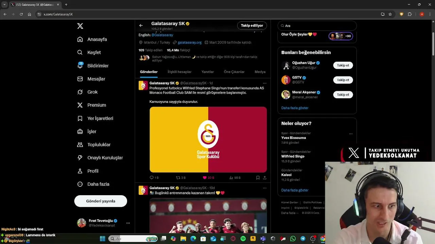435x244 pixels.
Task: Open File Explorer from taskbar
Action: (x=183, y=239)
